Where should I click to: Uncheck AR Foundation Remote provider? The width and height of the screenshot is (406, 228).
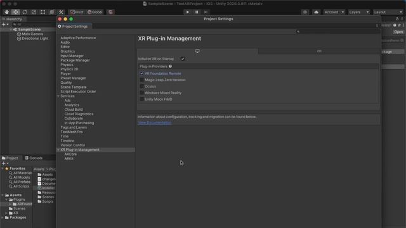point(141,73)
